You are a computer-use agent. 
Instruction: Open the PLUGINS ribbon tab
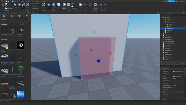pyautogui.click(x=43, y=1)
